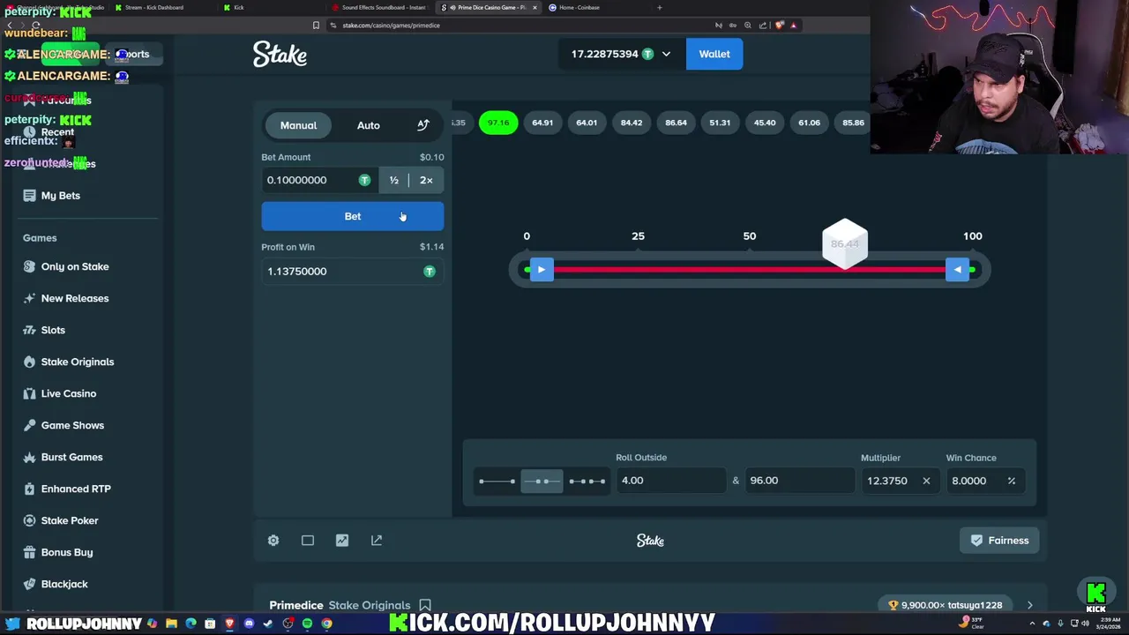
Task: Click the browser page bookmark icon
Action: [316, 26]
